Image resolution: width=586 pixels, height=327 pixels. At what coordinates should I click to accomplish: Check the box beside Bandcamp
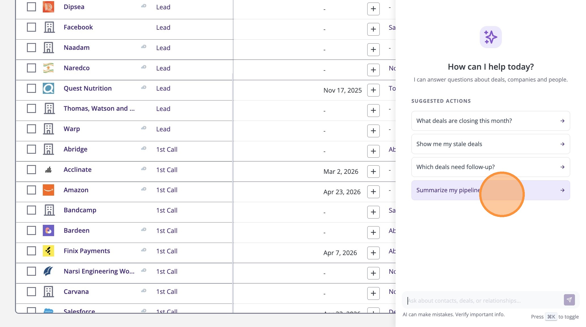pos(31,210)
